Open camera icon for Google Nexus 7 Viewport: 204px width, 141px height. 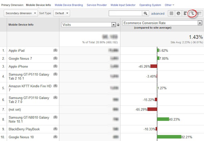point(55,58)
